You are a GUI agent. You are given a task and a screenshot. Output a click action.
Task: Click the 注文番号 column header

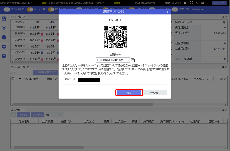24,122
